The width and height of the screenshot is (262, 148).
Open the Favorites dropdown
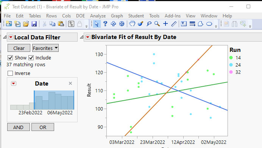click(45, 48)
